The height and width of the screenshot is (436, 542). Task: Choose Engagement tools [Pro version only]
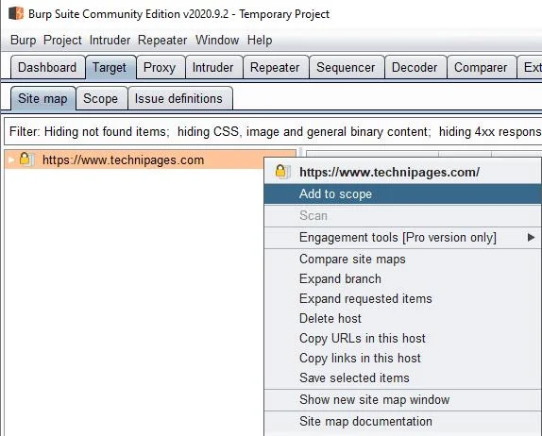click(402, 238)
